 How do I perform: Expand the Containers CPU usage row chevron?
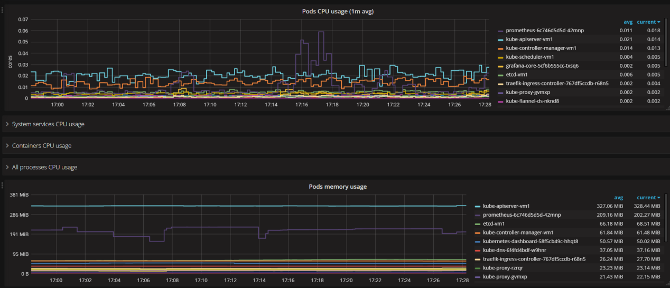point(7,145)
